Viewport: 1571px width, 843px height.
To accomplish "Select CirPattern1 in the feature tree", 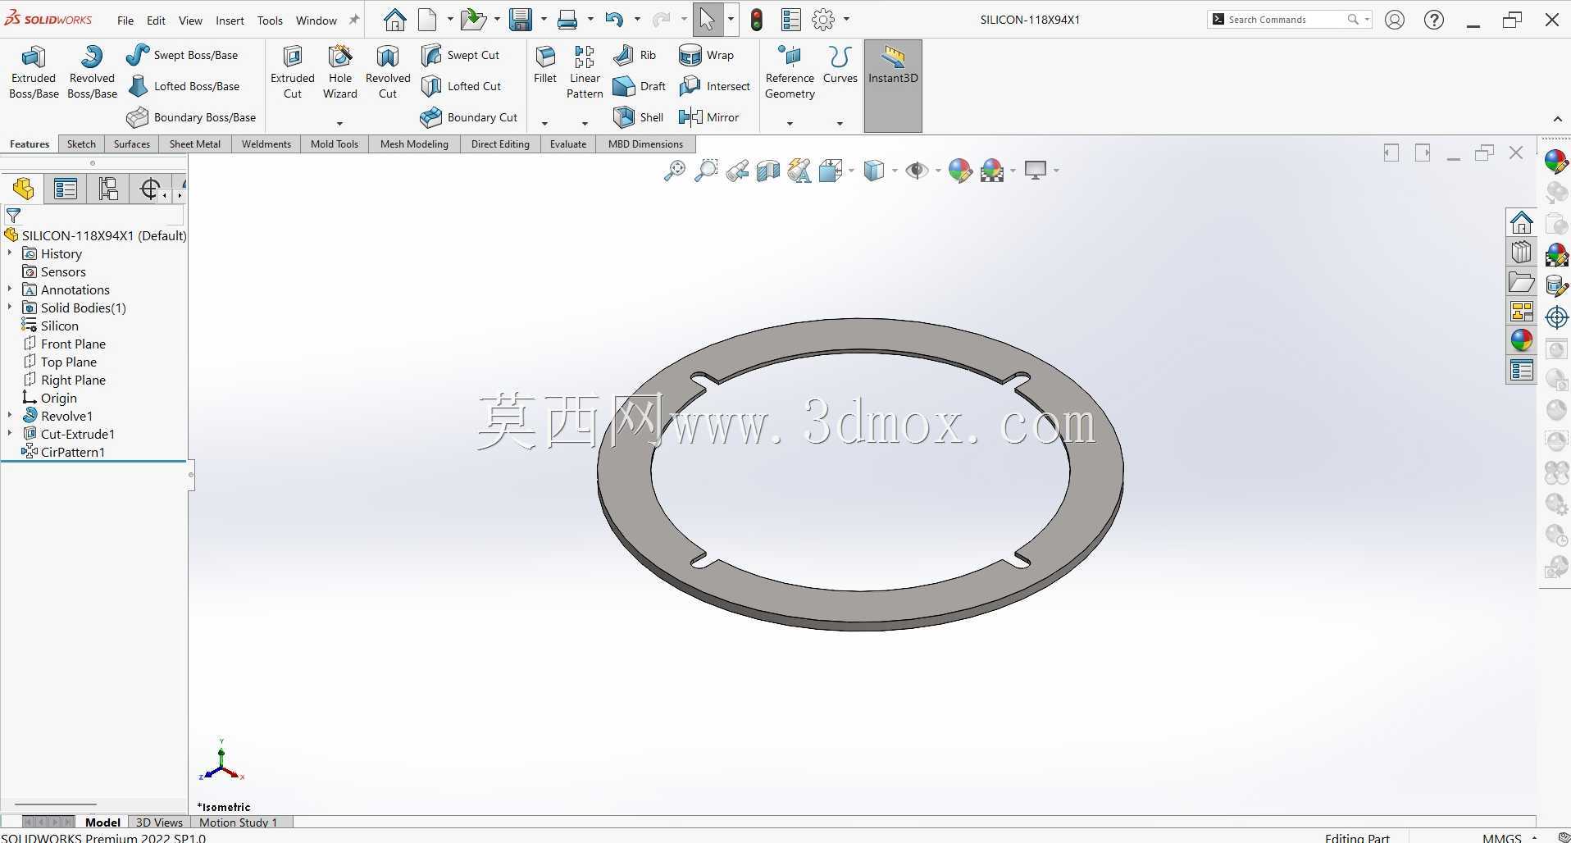I will point(72,452).
